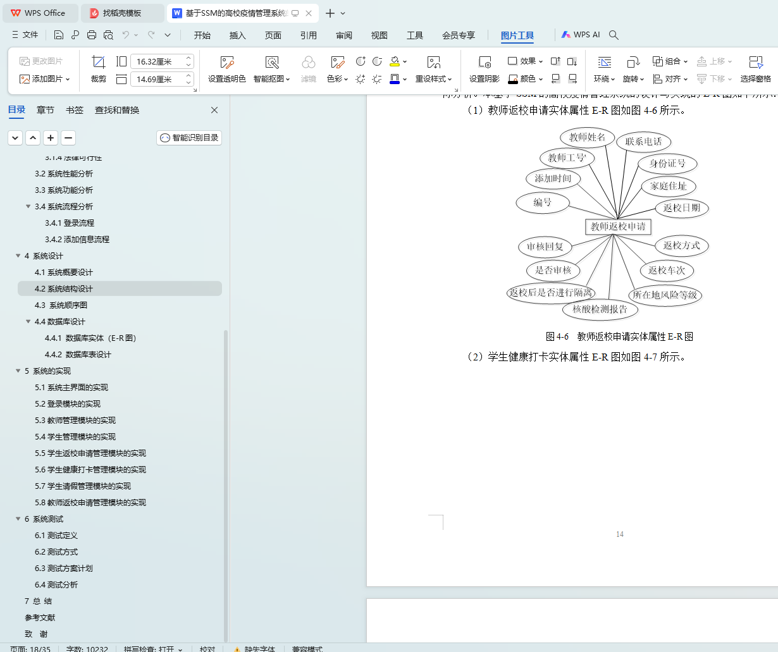The image size is (778, 652).
Task: Collapse the 4.4 数据库设计 tree node
Action: click(x=28, y=322)
